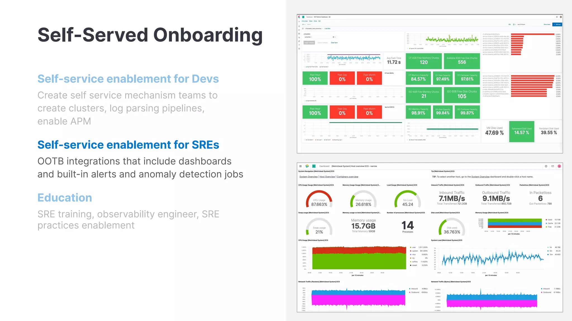
Task: Click the foundation_name filter pill
Action: pyautogui.click(x=314, y=28)
